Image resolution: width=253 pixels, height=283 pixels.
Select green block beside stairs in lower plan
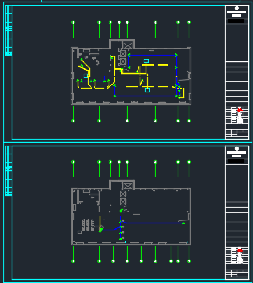121,211
